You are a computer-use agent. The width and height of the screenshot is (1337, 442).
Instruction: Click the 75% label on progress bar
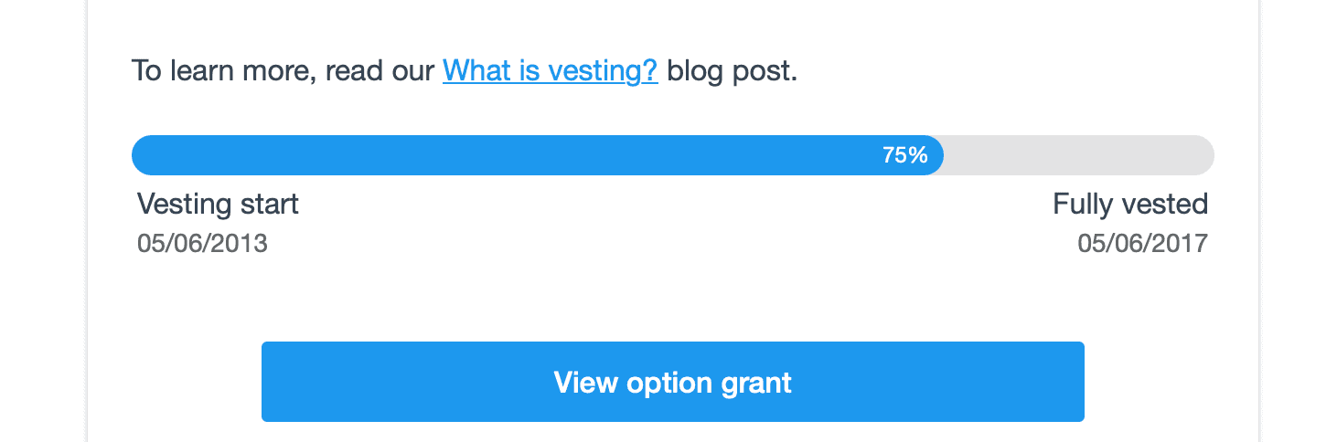pyautogui.click(x=904, y=155)
